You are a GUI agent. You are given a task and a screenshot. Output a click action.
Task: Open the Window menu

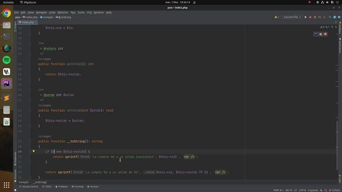(x=99, y=12)
